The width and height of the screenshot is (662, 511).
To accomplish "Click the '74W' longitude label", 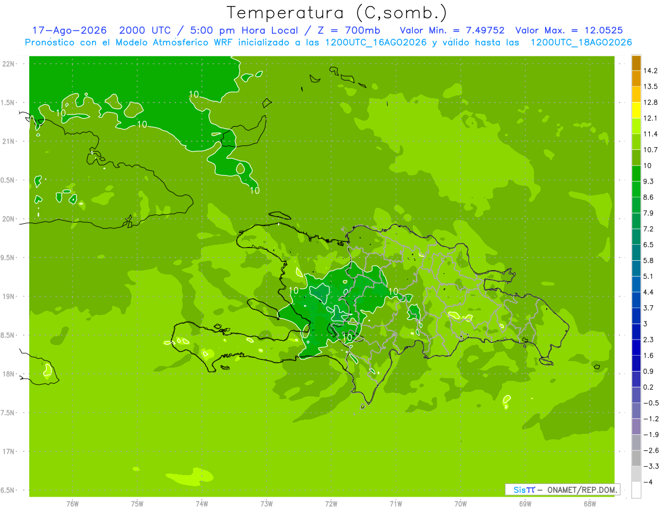I will point(202,504).
